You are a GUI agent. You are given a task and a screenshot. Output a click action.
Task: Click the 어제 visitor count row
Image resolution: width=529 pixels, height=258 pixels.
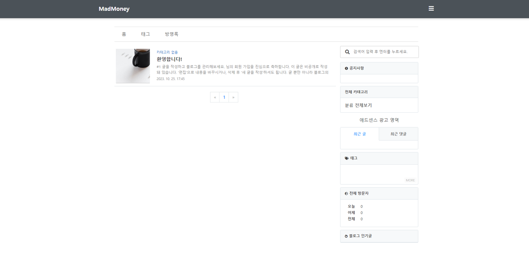(x=355, y=213)
